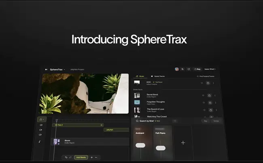
Task: Adjust the Ambient fader handle
Action: point(140,145)
